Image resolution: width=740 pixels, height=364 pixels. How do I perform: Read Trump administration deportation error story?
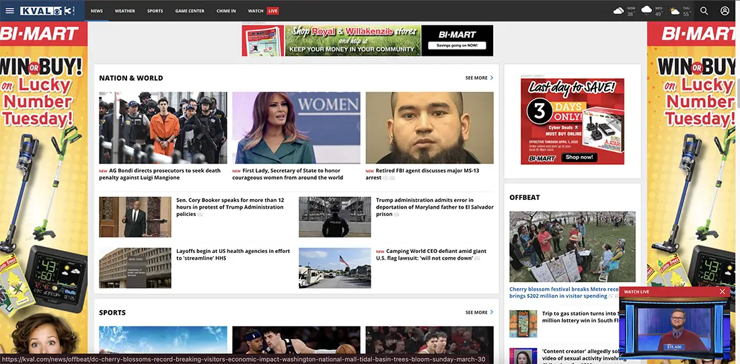(435, 207)
